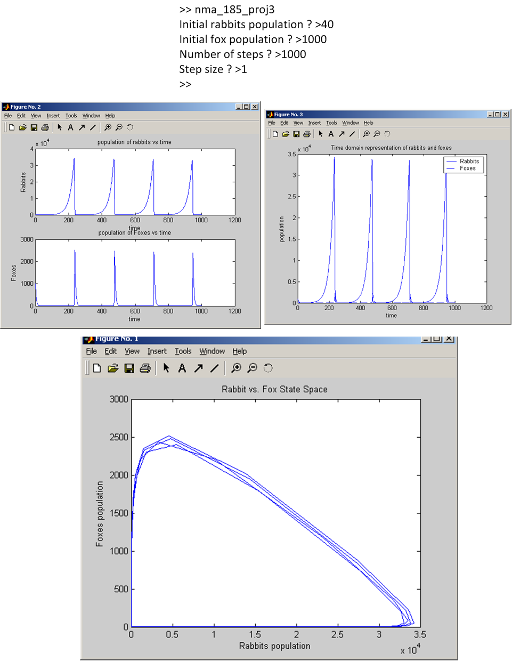Print Figure No. 1 via printer icon

click(x=145, y=368)
